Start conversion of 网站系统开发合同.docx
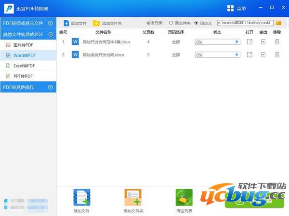Screen dimensions: 289x216 [x=237, y=55]
